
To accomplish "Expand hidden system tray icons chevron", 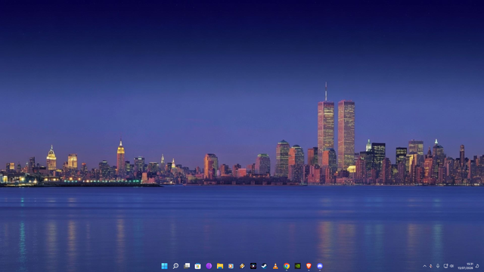I will [x=425, y=266].
